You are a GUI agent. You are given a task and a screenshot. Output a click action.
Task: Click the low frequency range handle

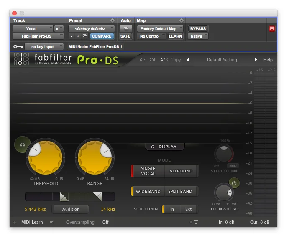coord(64,197)
